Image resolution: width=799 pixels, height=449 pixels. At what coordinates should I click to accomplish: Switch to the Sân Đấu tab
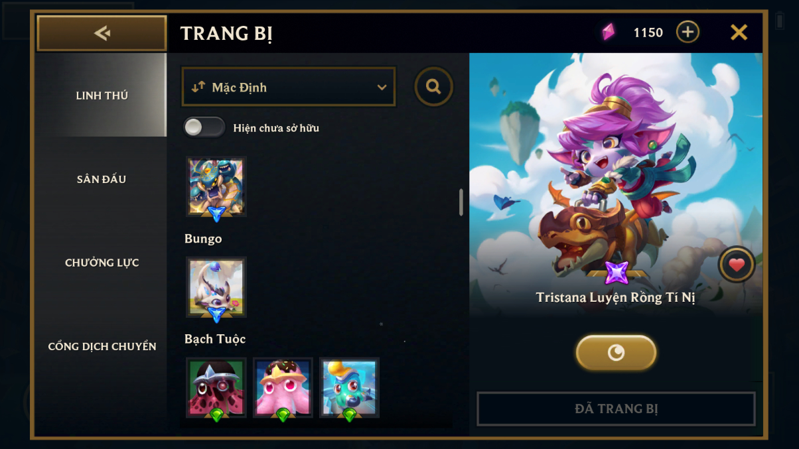point(102,179)
